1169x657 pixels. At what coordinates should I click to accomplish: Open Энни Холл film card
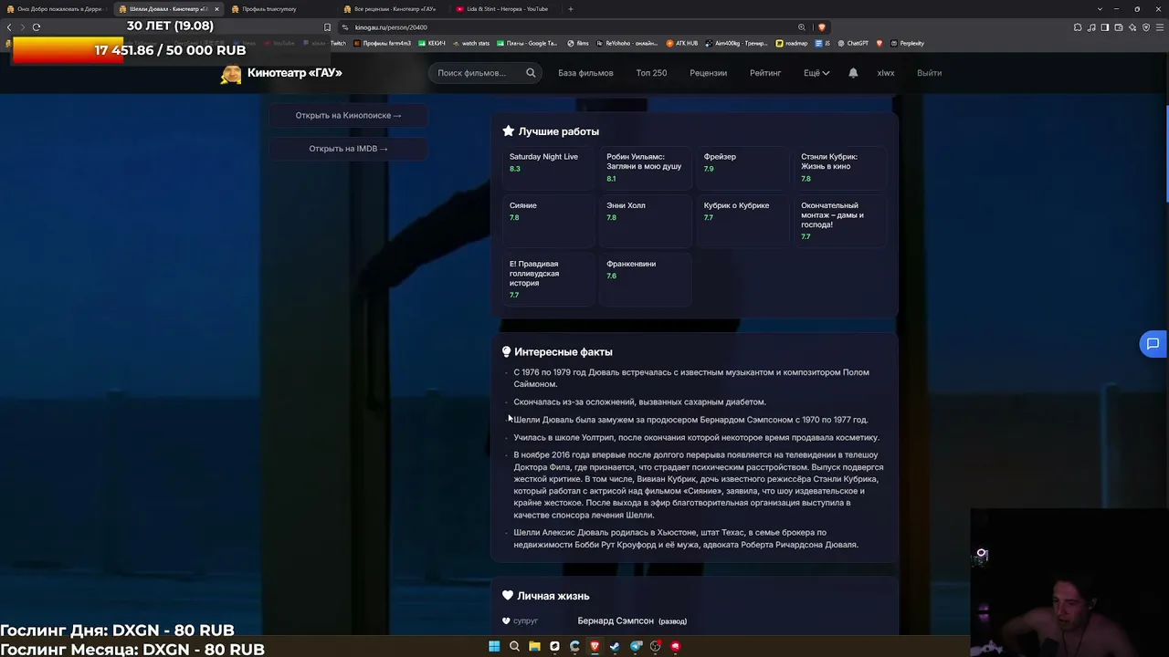click(x=646, y=222)
